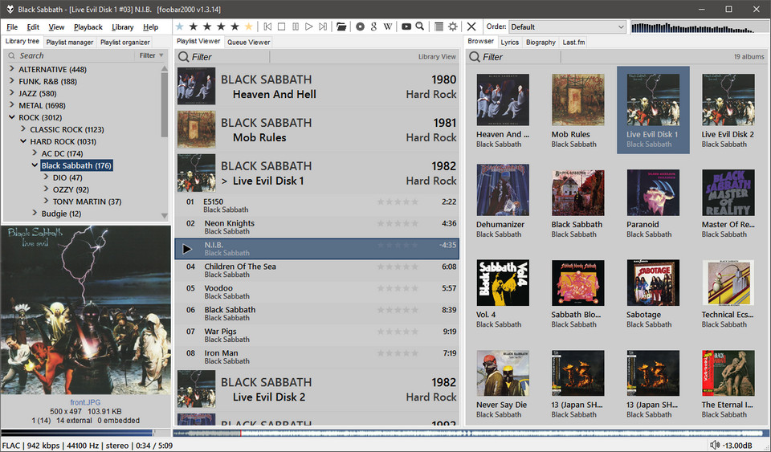Rate Children Of The Sea with stars
The image size is (771, 452).
(398, 267)
